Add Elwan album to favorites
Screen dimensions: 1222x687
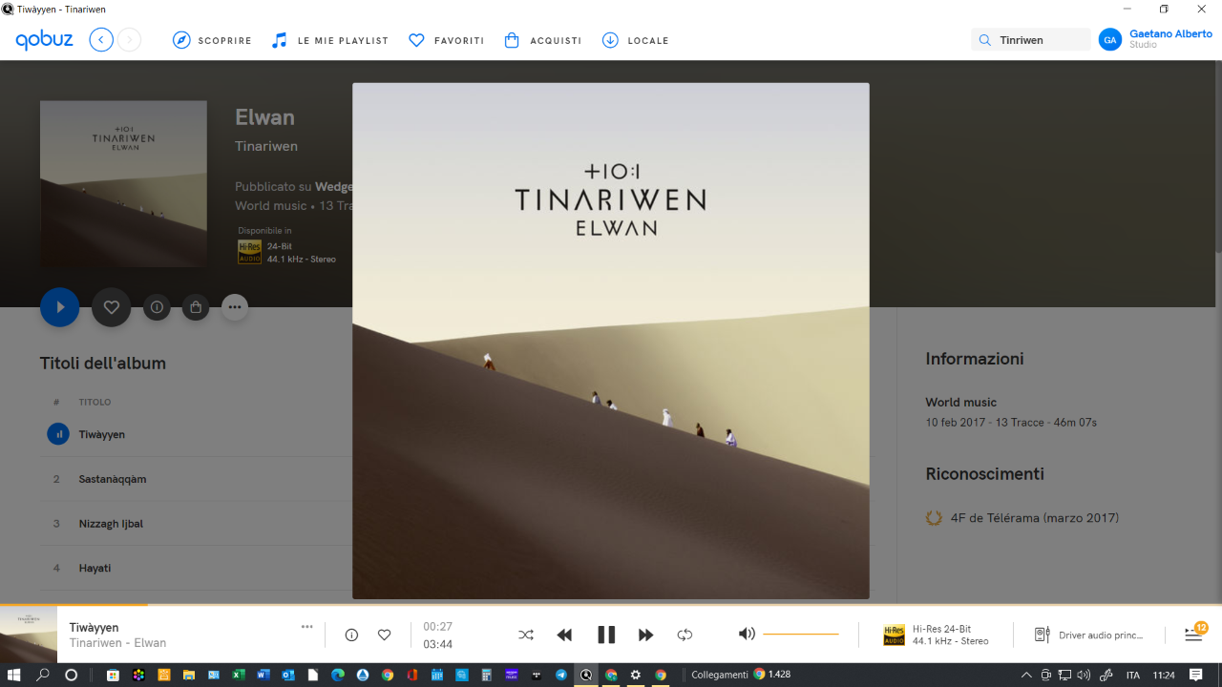(x=111, y=307)
